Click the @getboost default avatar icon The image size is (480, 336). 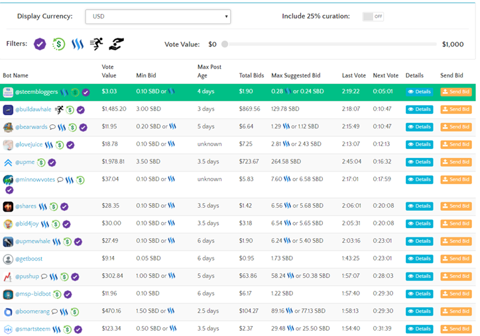8,259
